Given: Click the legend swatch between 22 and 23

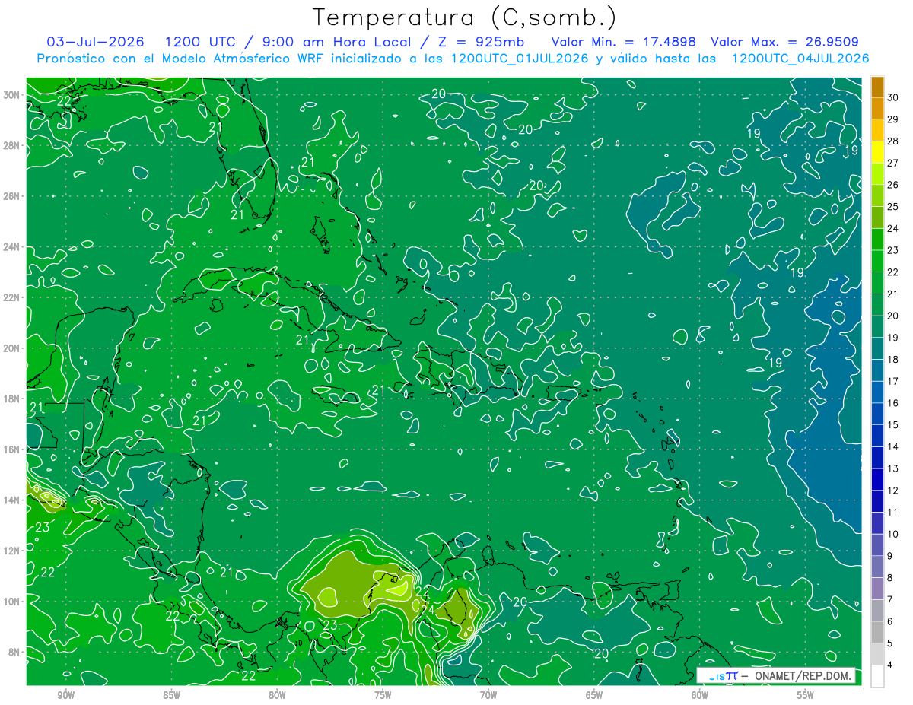Looking at the screenshot, I should pyautogui.click(x=877, y=261).
